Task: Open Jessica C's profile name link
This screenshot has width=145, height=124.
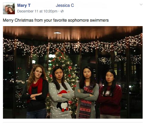Action: (65, 5)
